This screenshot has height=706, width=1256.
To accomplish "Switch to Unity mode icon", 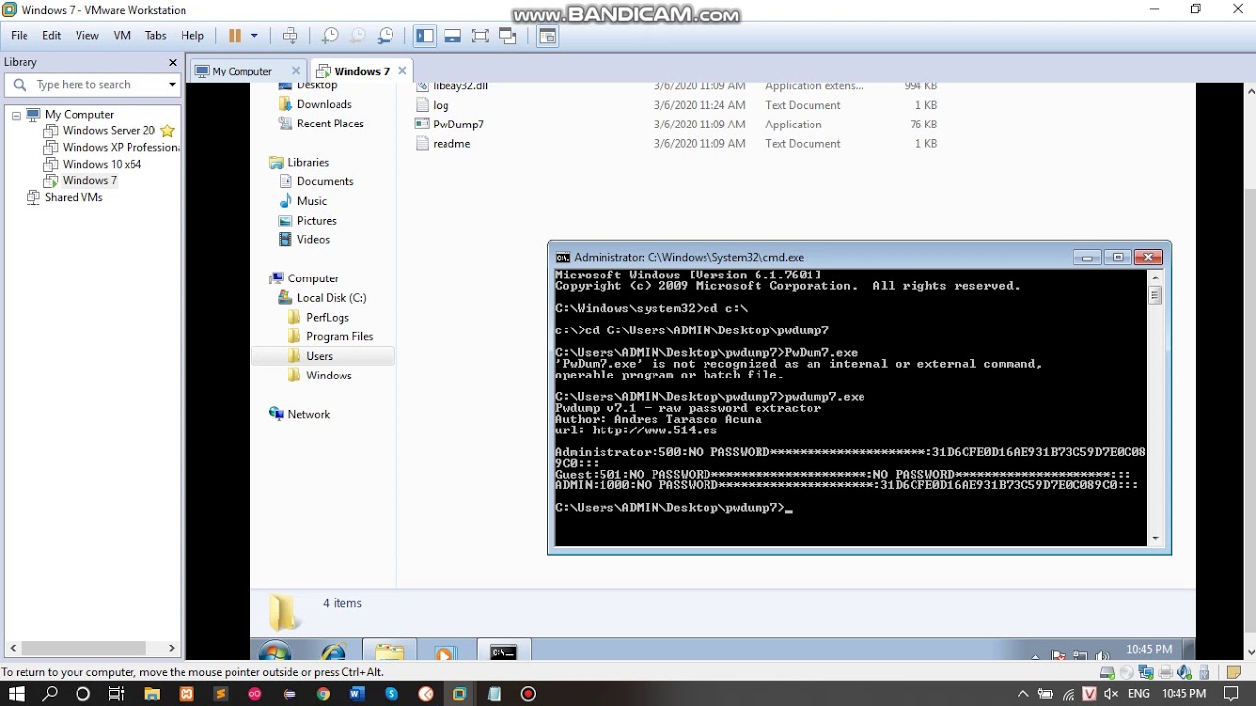I will click(507, 36).
